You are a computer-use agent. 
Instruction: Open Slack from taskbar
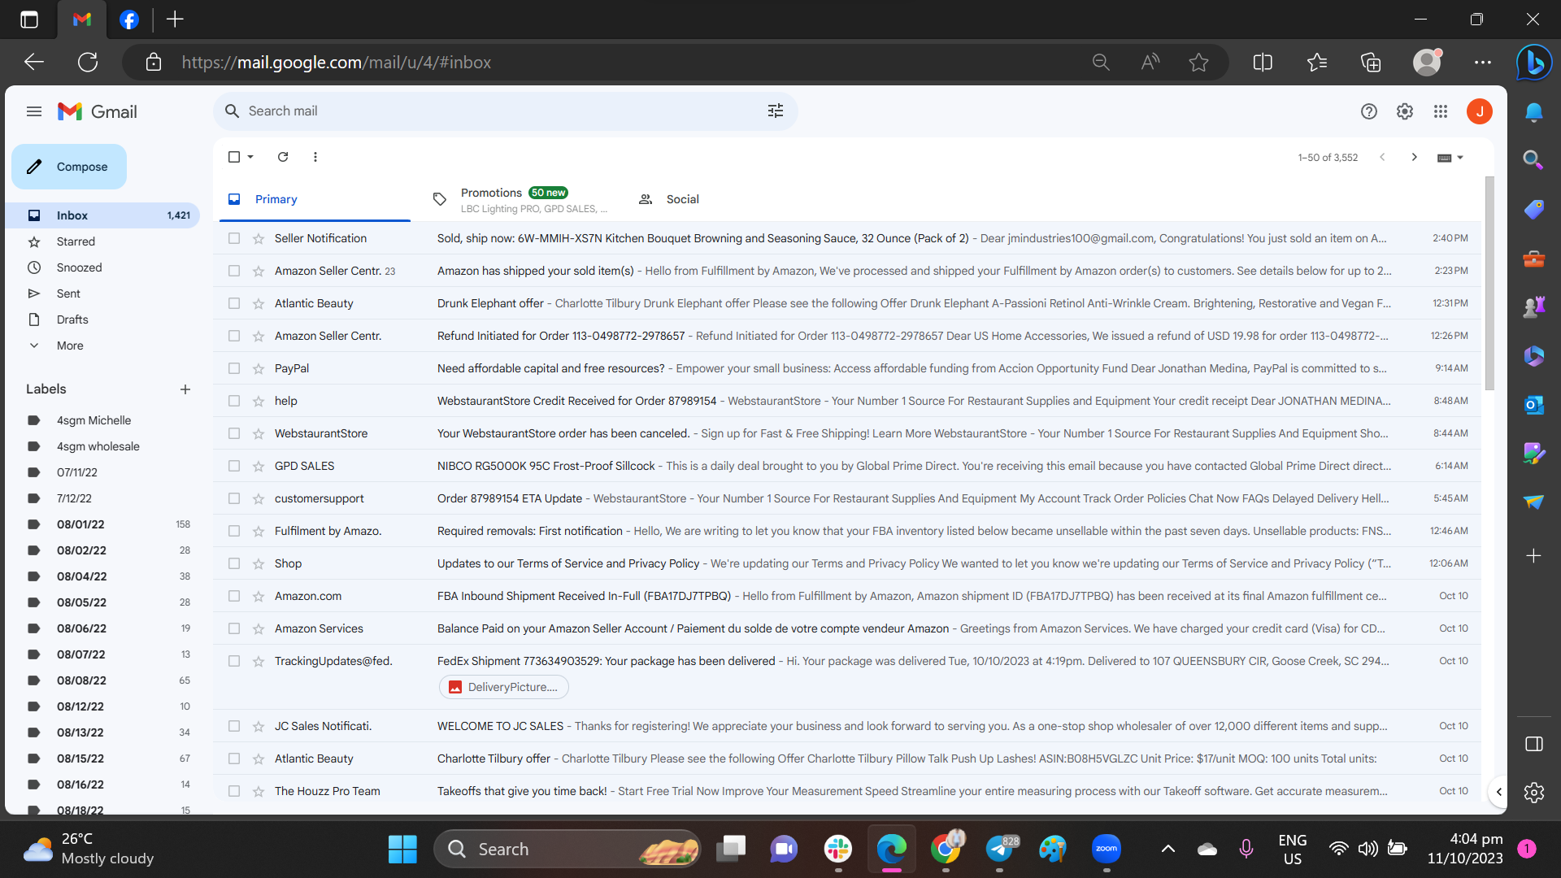pyautogui.click(x=837, y=850)
